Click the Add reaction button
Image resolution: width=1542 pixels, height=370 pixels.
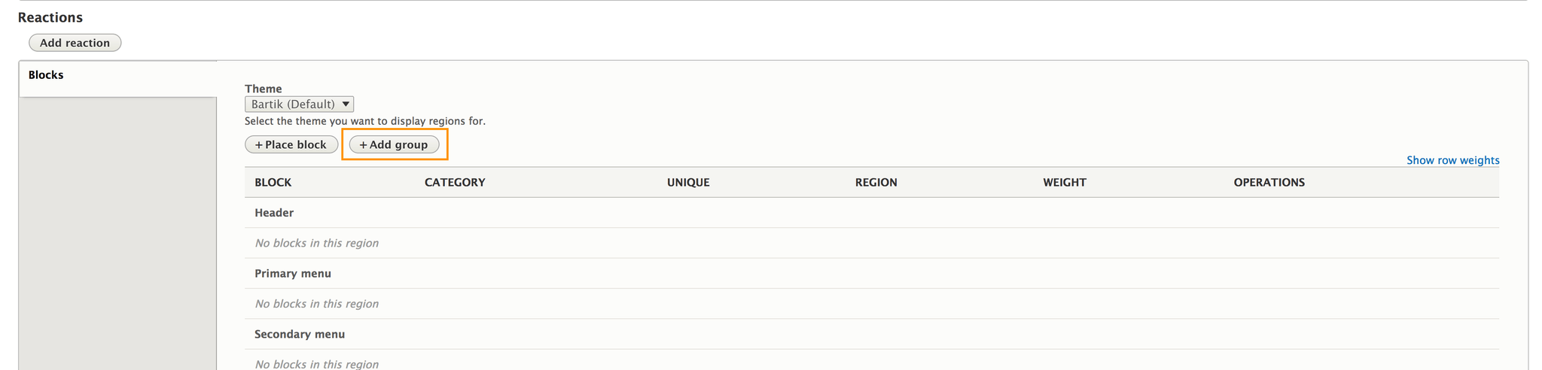[x=75, y=43]
